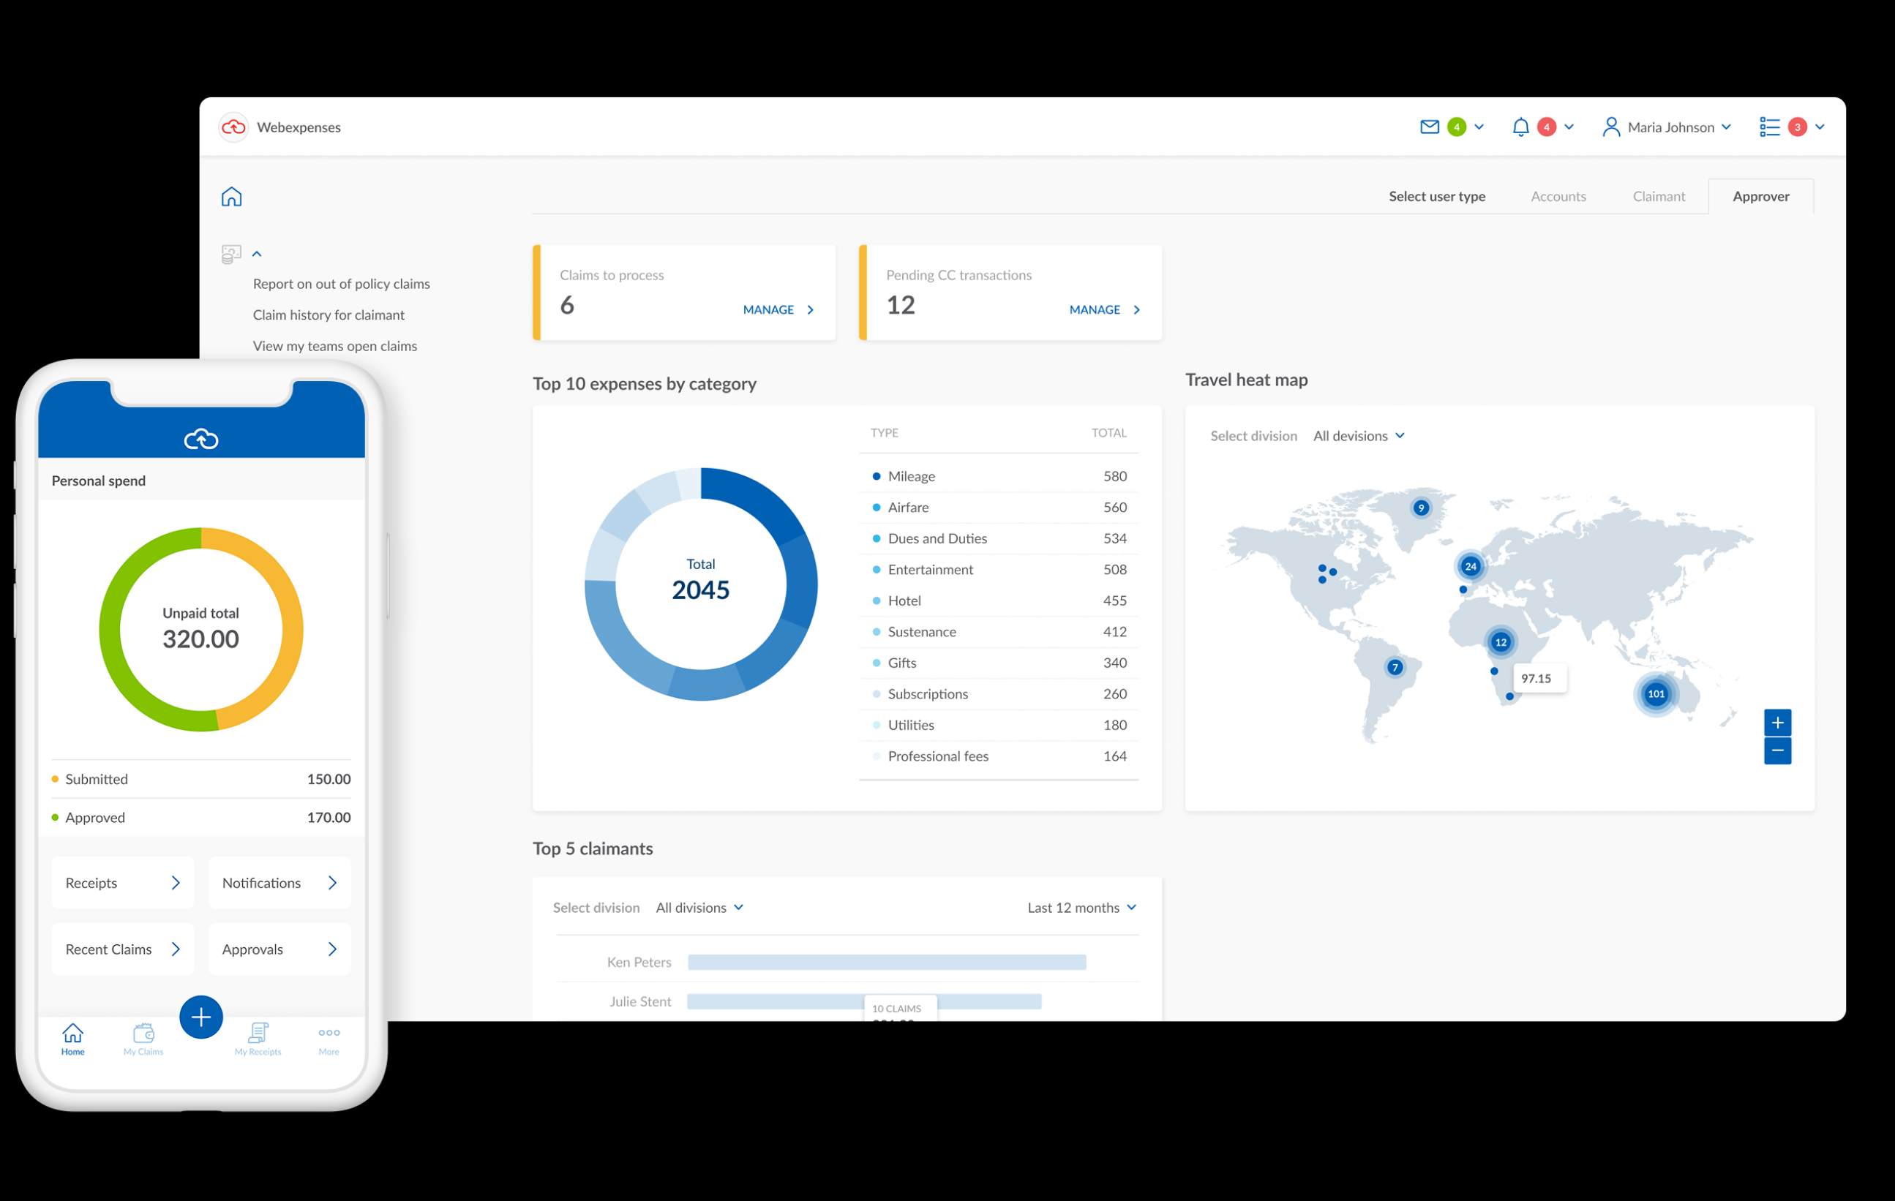Open the mail envelope icon
The height and width of the screenshot is (1201, 1895).
coord(1429,127)
